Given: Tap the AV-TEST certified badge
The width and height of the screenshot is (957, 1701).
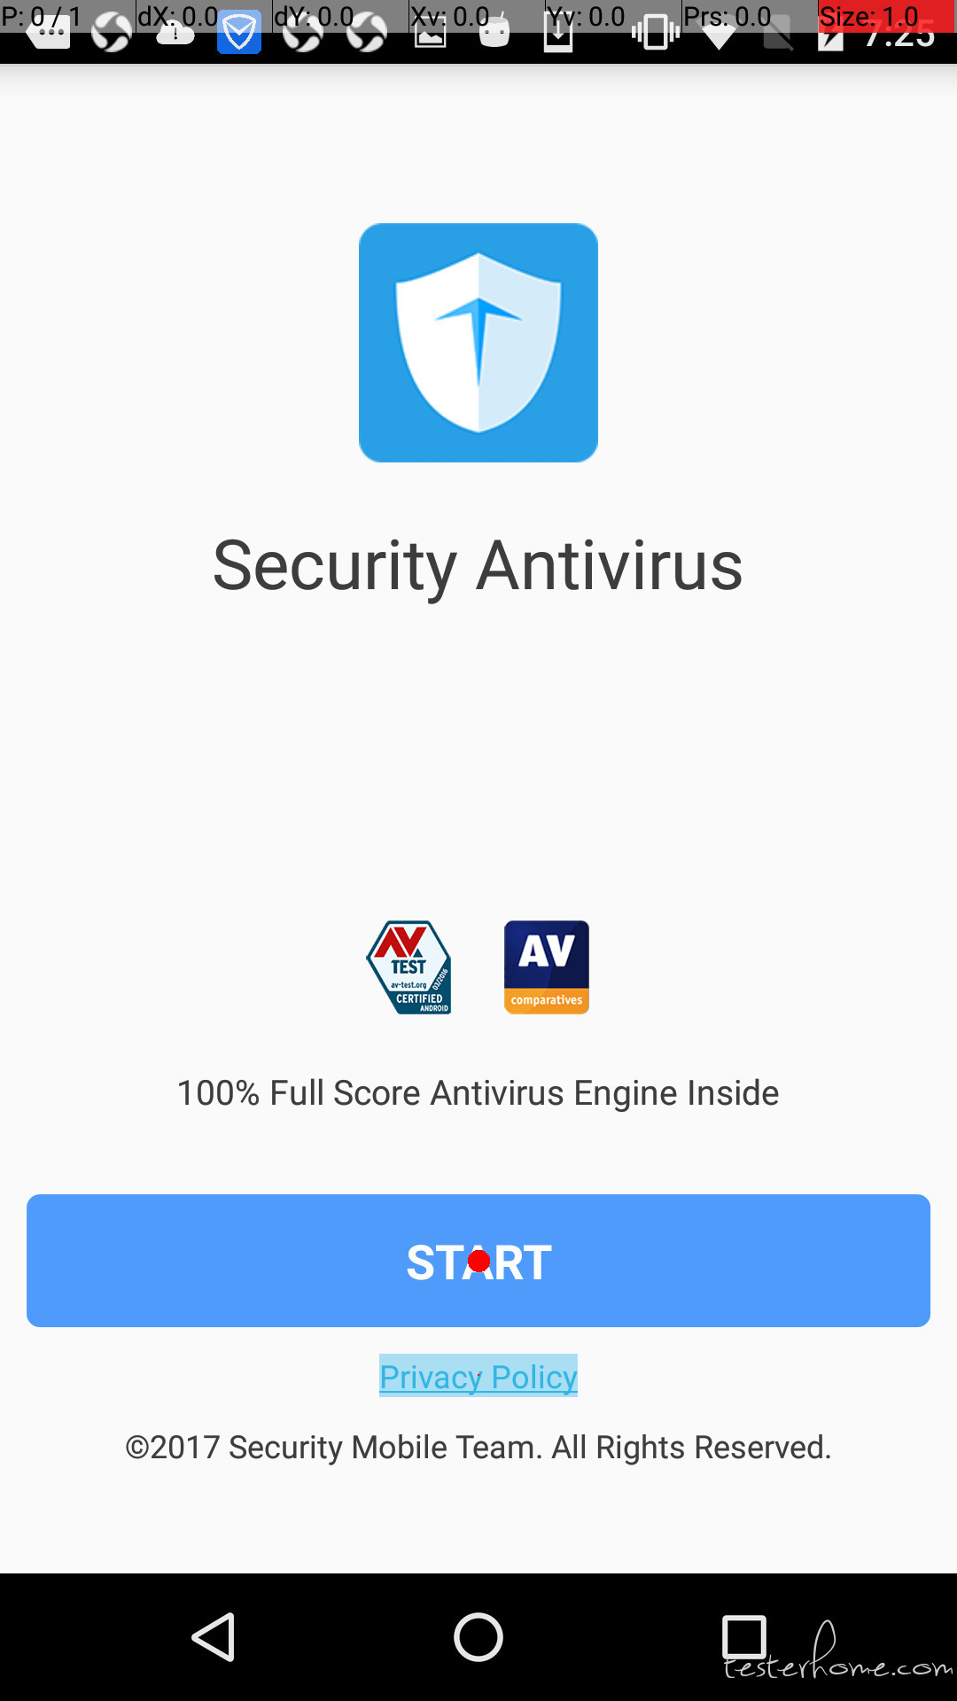Looking at the screenshot, I should pos(408,967).
